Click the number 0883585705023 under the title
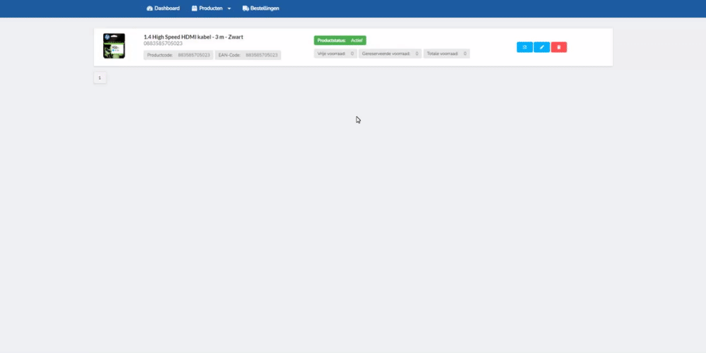Viewport: 706px width, 353px height. pyautogui.click(x=163, y=44)
